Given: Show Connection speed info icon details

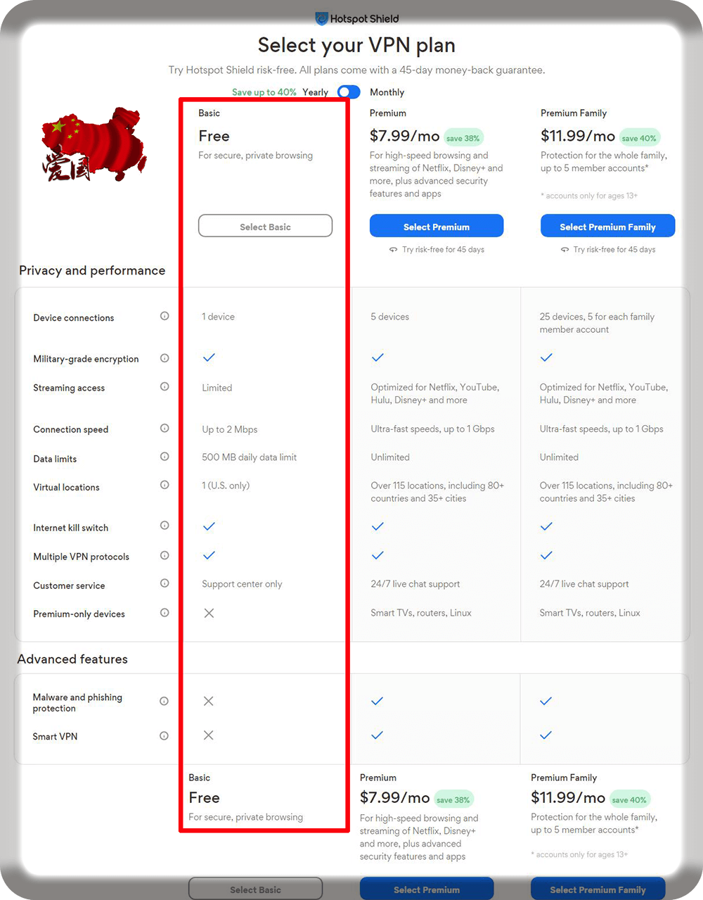Looking at the screenshot, I should pyautogui.click(x=165, y=428).
